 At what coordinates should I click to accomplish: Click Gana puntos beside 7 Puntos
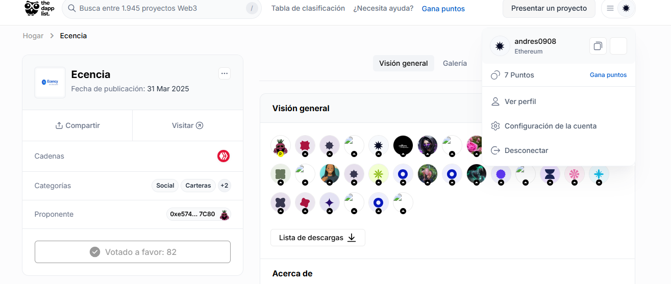[x=608, y=75]
